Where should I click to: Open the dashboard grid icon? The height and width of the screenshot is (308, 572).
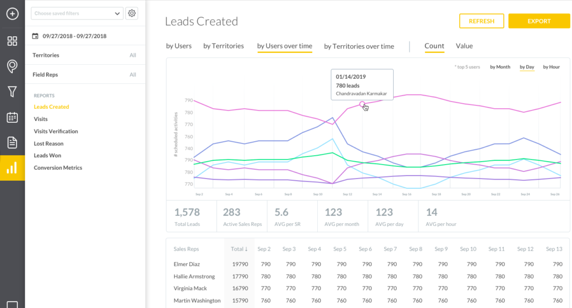(x=12, y=41)
